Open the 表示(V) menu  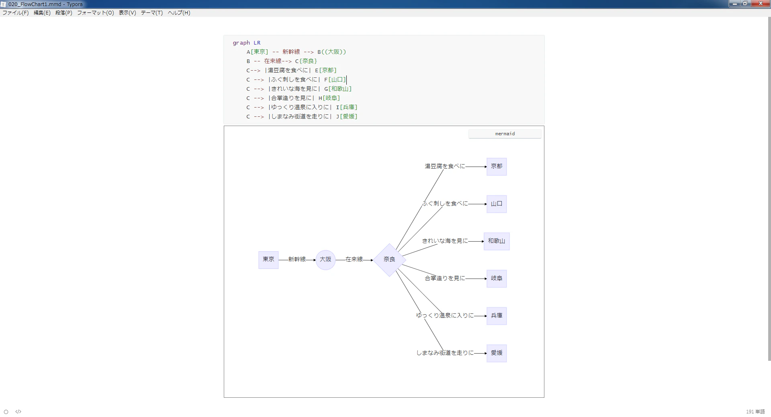[127, 13]
